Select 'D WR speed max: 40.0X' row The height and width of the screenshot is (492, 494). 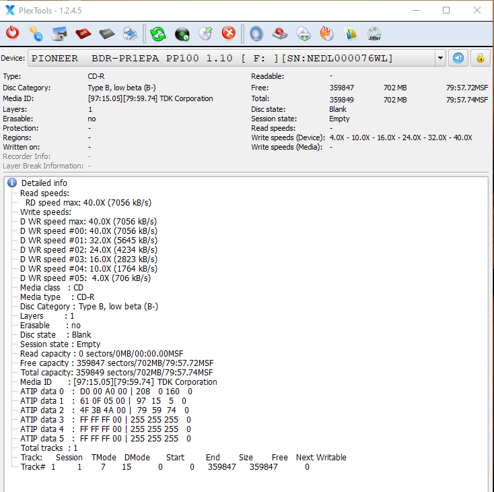[89, 222]
